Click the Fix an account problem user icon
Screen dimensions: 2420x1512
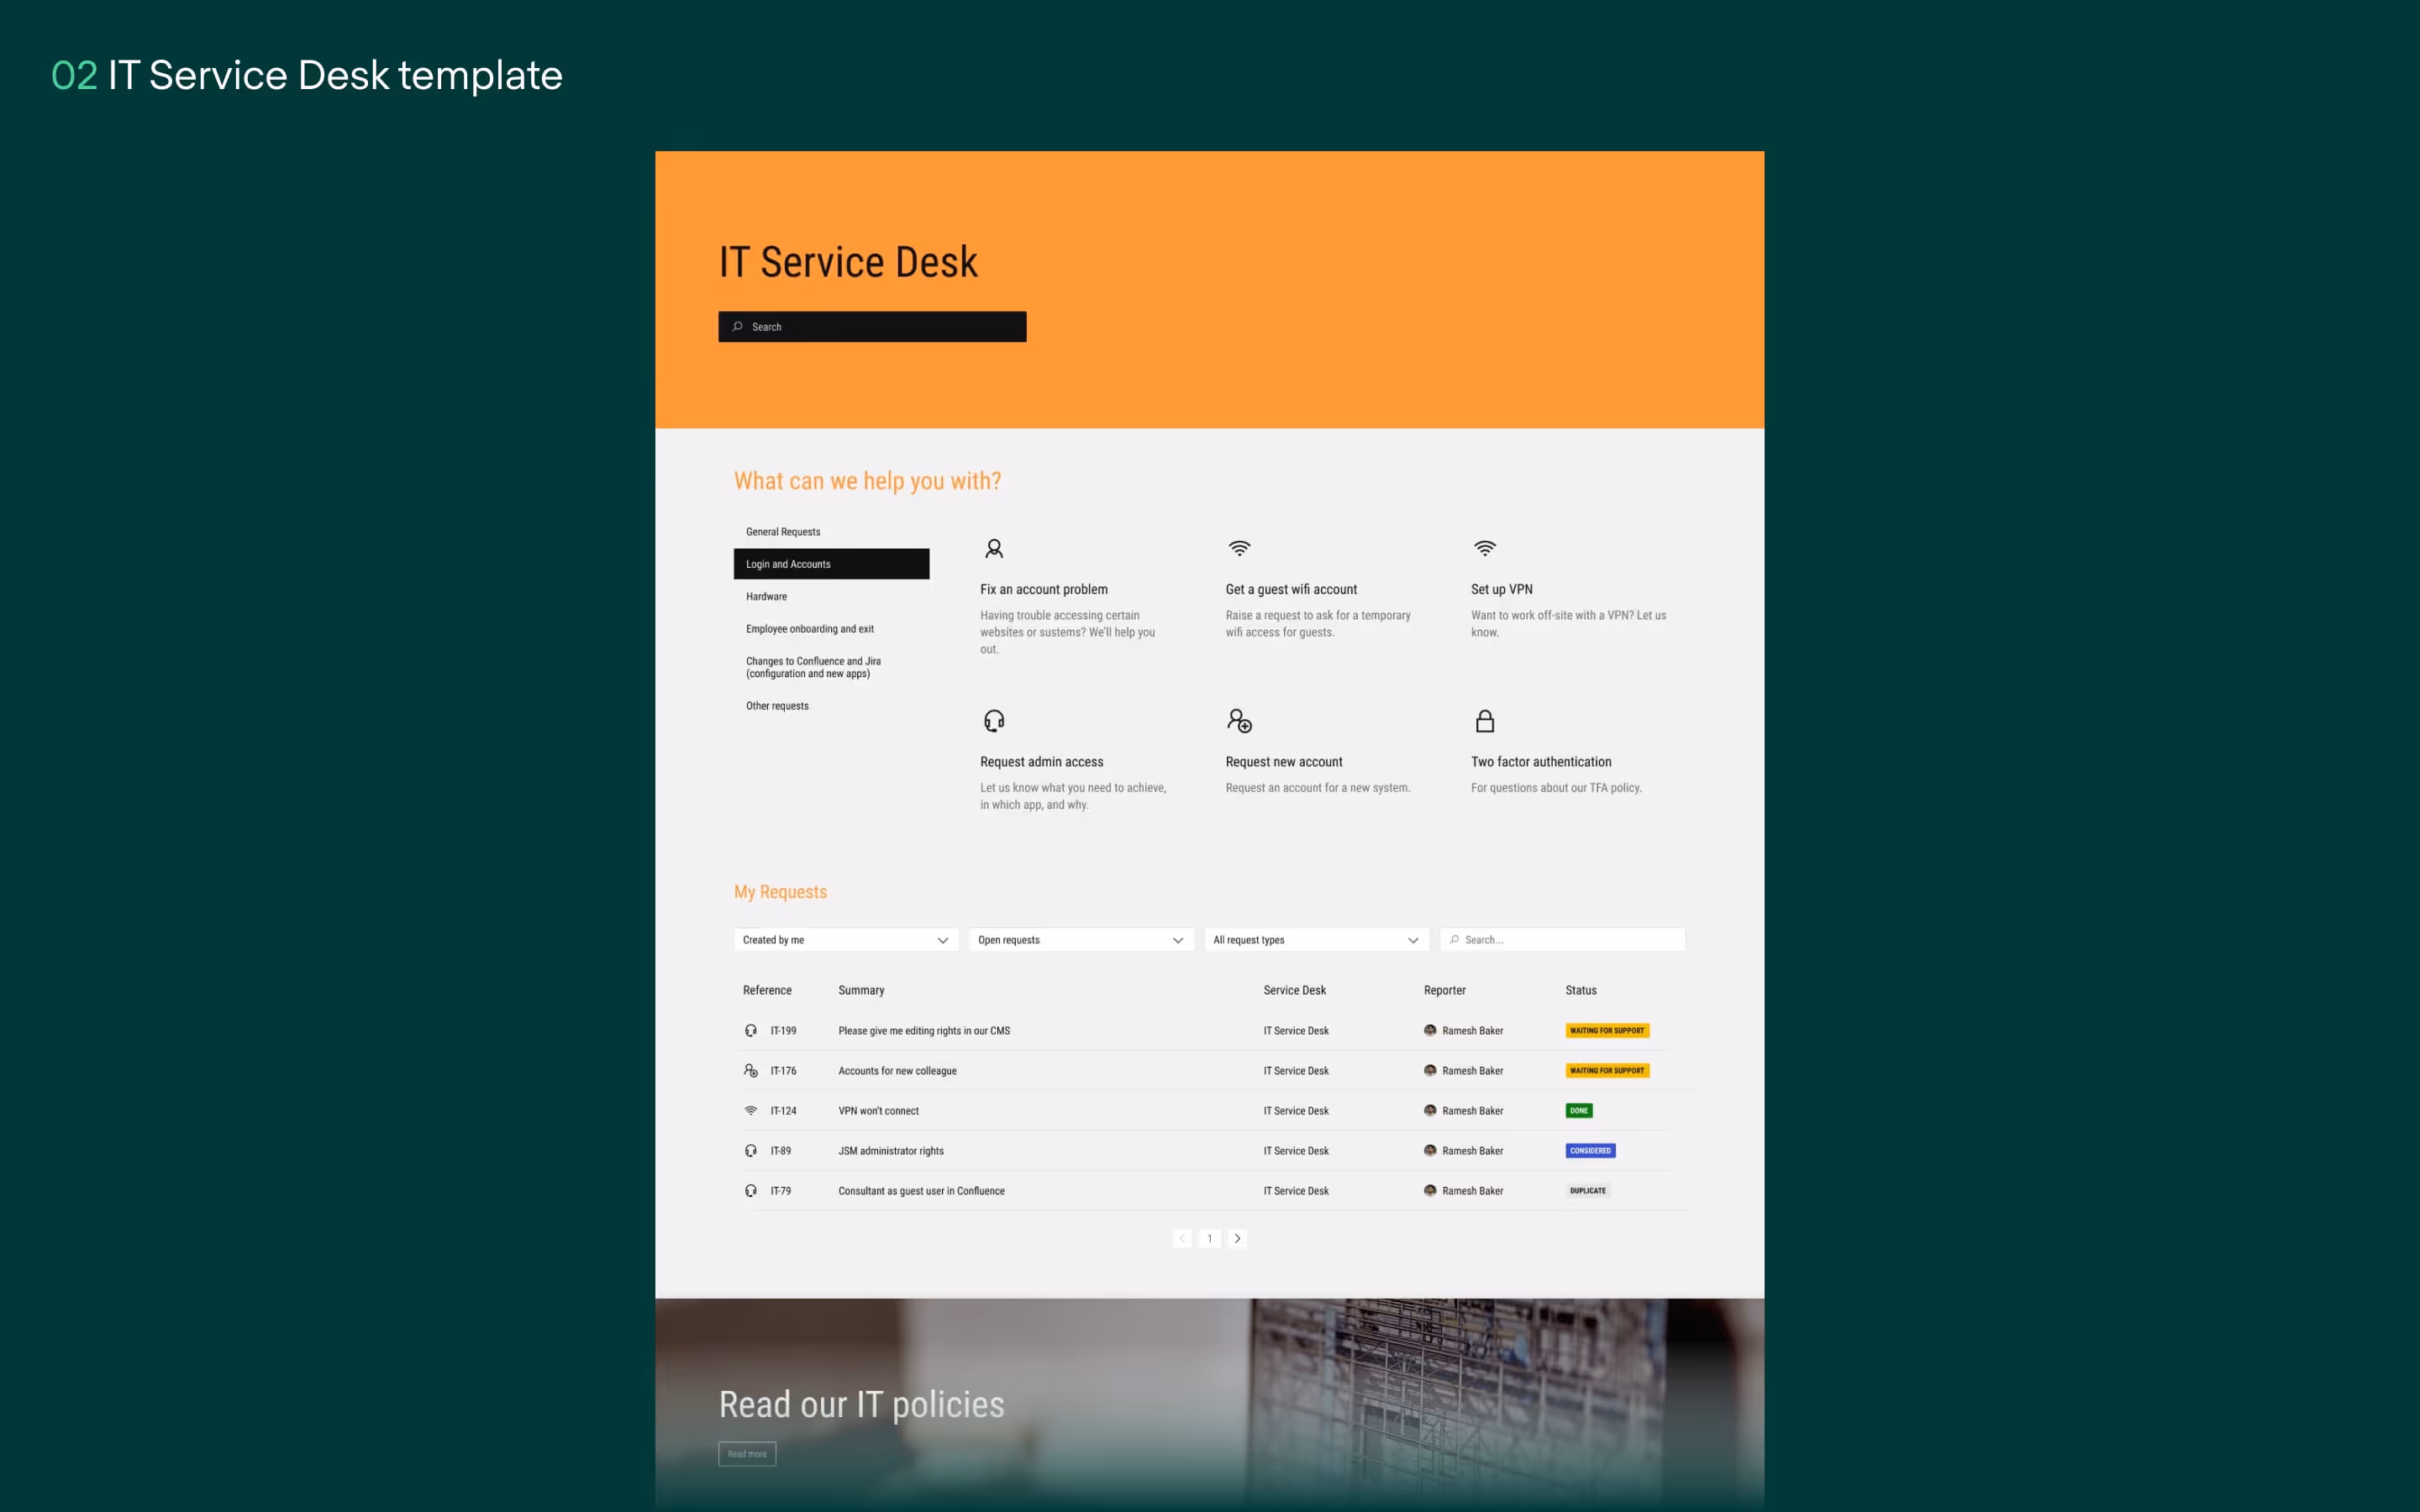pos(994,549)
